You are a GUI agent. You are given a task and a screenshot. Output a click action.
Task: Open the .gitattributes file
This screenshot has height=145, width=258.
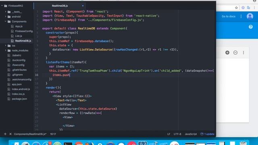pos(19,70)
